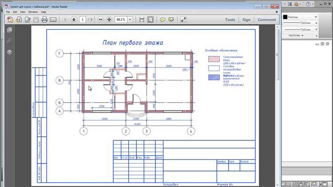This screenshot has height=187, width=333.
Task: Print the PDF with printer icon
Action: click(44, 20)
